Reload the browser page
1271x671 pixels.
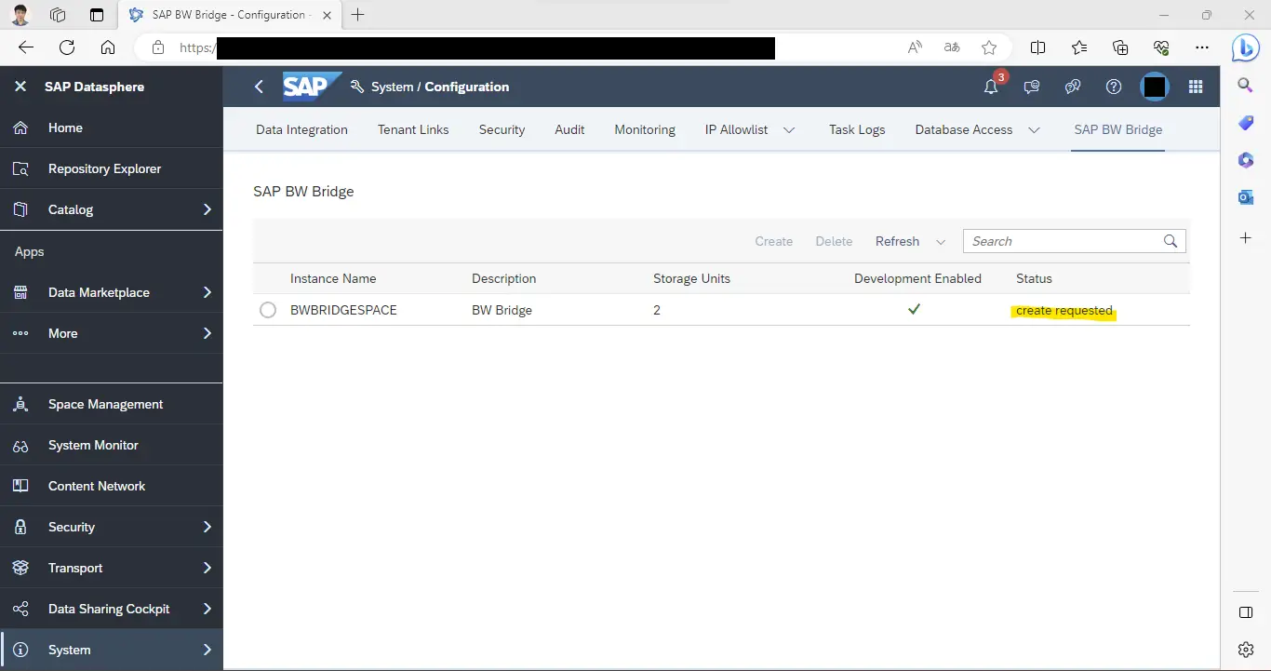pyautogui.click(x=67, y=47)
